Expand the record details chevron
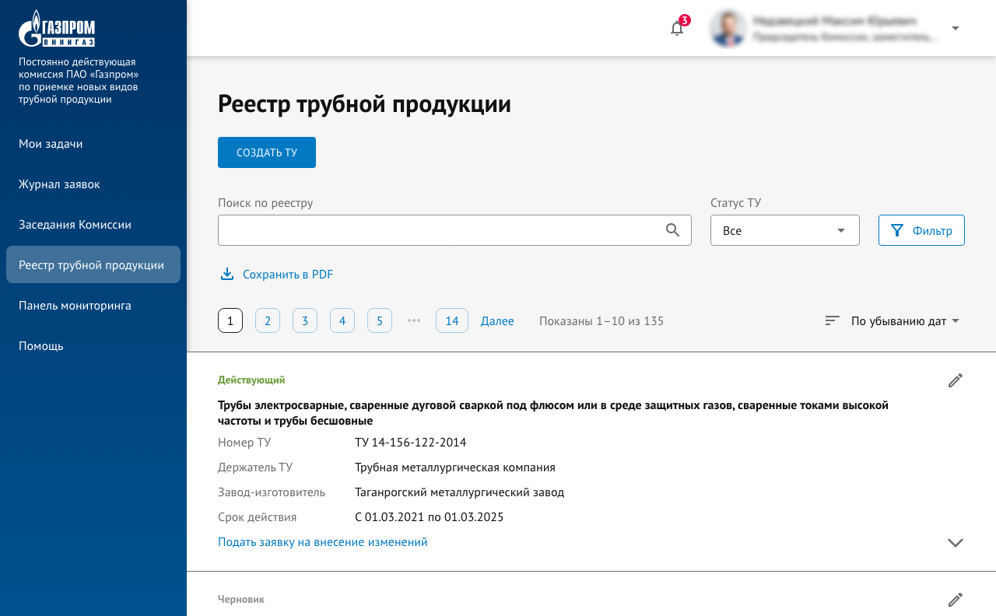This screenshot has height=616, width=996. (x=956, y=543)
